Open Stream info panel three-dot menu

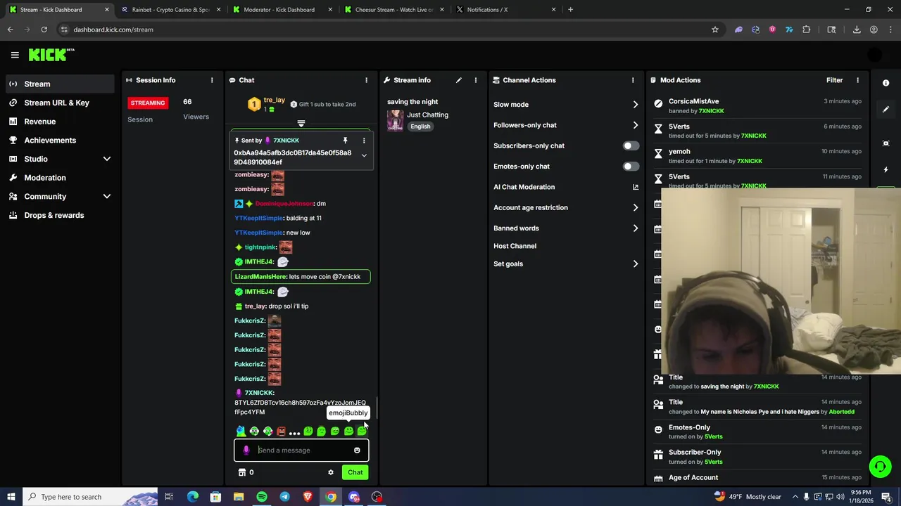coord(476,80)
